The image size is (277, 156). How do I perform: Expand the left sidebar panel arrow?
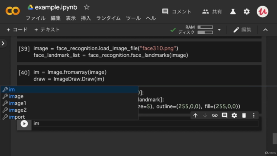pos(3,43)
